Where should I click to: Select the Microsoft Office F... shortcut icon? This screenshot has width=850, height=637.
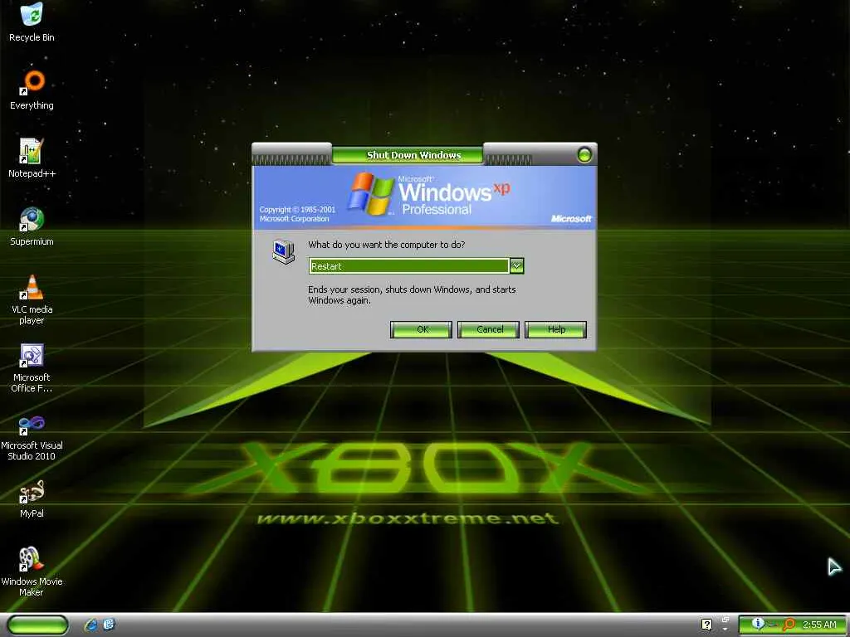(x=32, y=355)
